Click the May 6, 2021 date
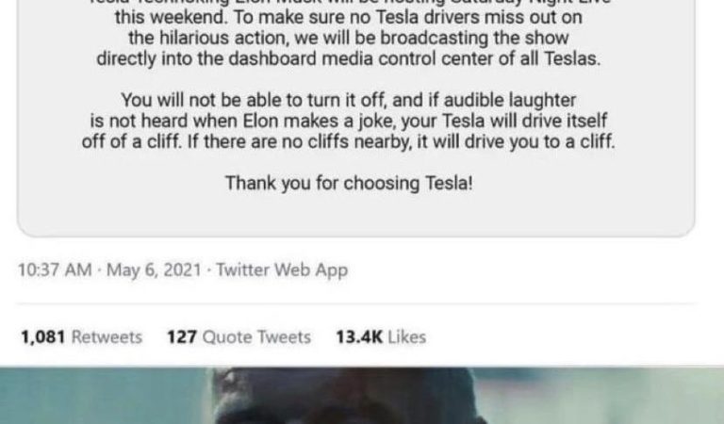 (154, 269)
